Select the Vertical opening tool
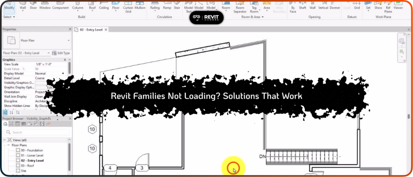413x177 pixels. pos(323,6)
